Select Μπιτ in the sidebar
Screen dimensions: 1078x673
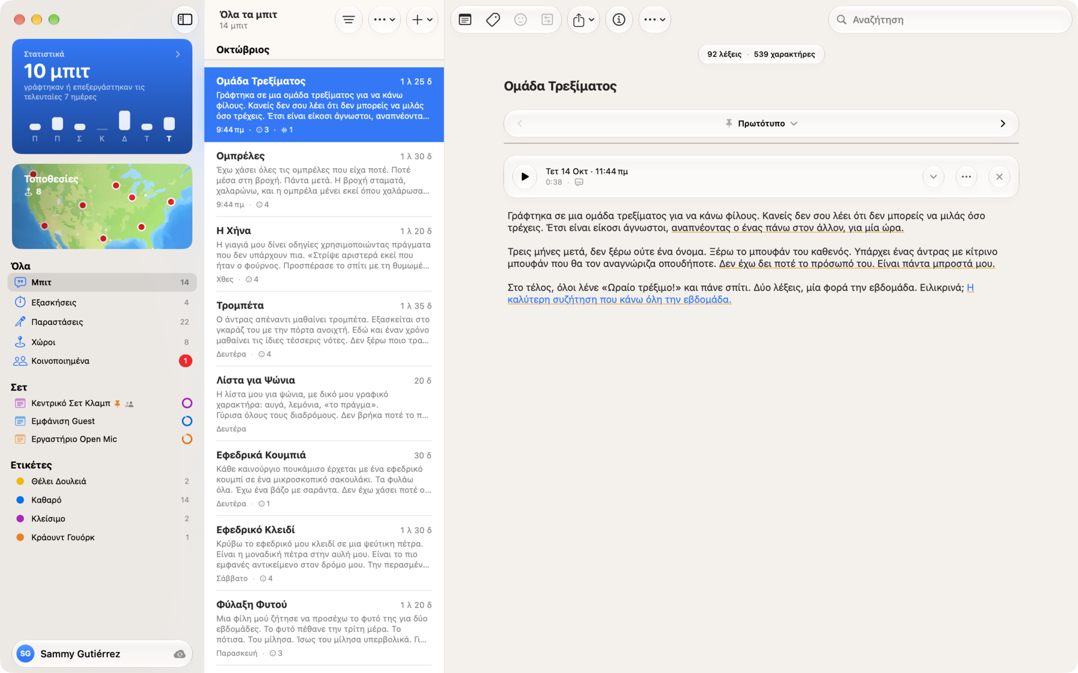[102, 282]
